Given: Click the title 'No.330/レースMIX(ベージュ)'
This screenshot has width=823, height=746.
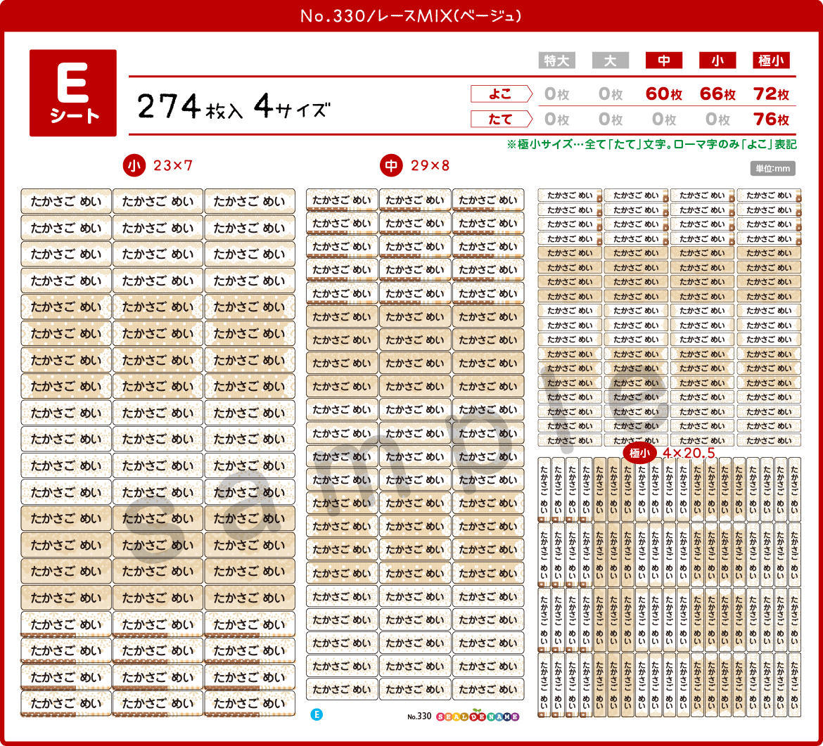Looking at the screenshot, I should pos(411,15).
